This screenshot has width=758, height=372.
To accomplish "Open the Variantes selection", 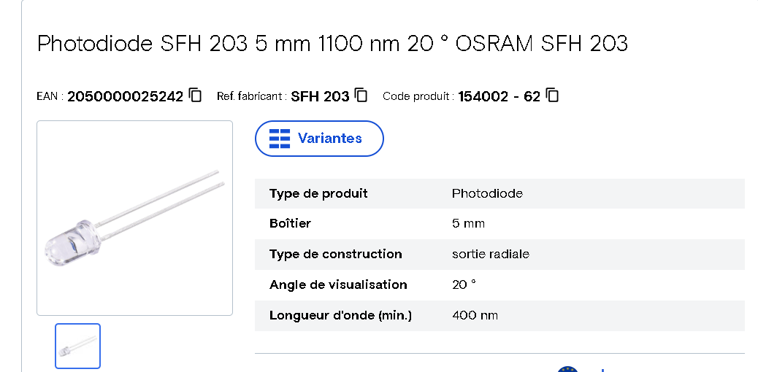I will coord(319,138).
